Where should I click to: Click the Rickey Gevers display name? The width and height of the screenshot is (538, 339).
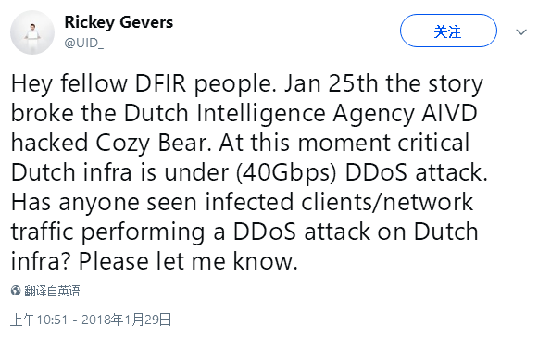[x=119, y=22]
